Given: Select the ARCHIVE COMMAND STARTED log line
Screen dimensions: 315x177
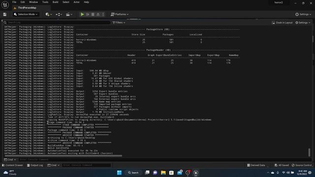Looking at the screenshot, I should (x=78, y=135).
